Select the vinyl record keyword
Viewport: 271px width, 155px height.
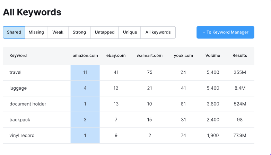(x=22, y=136)
